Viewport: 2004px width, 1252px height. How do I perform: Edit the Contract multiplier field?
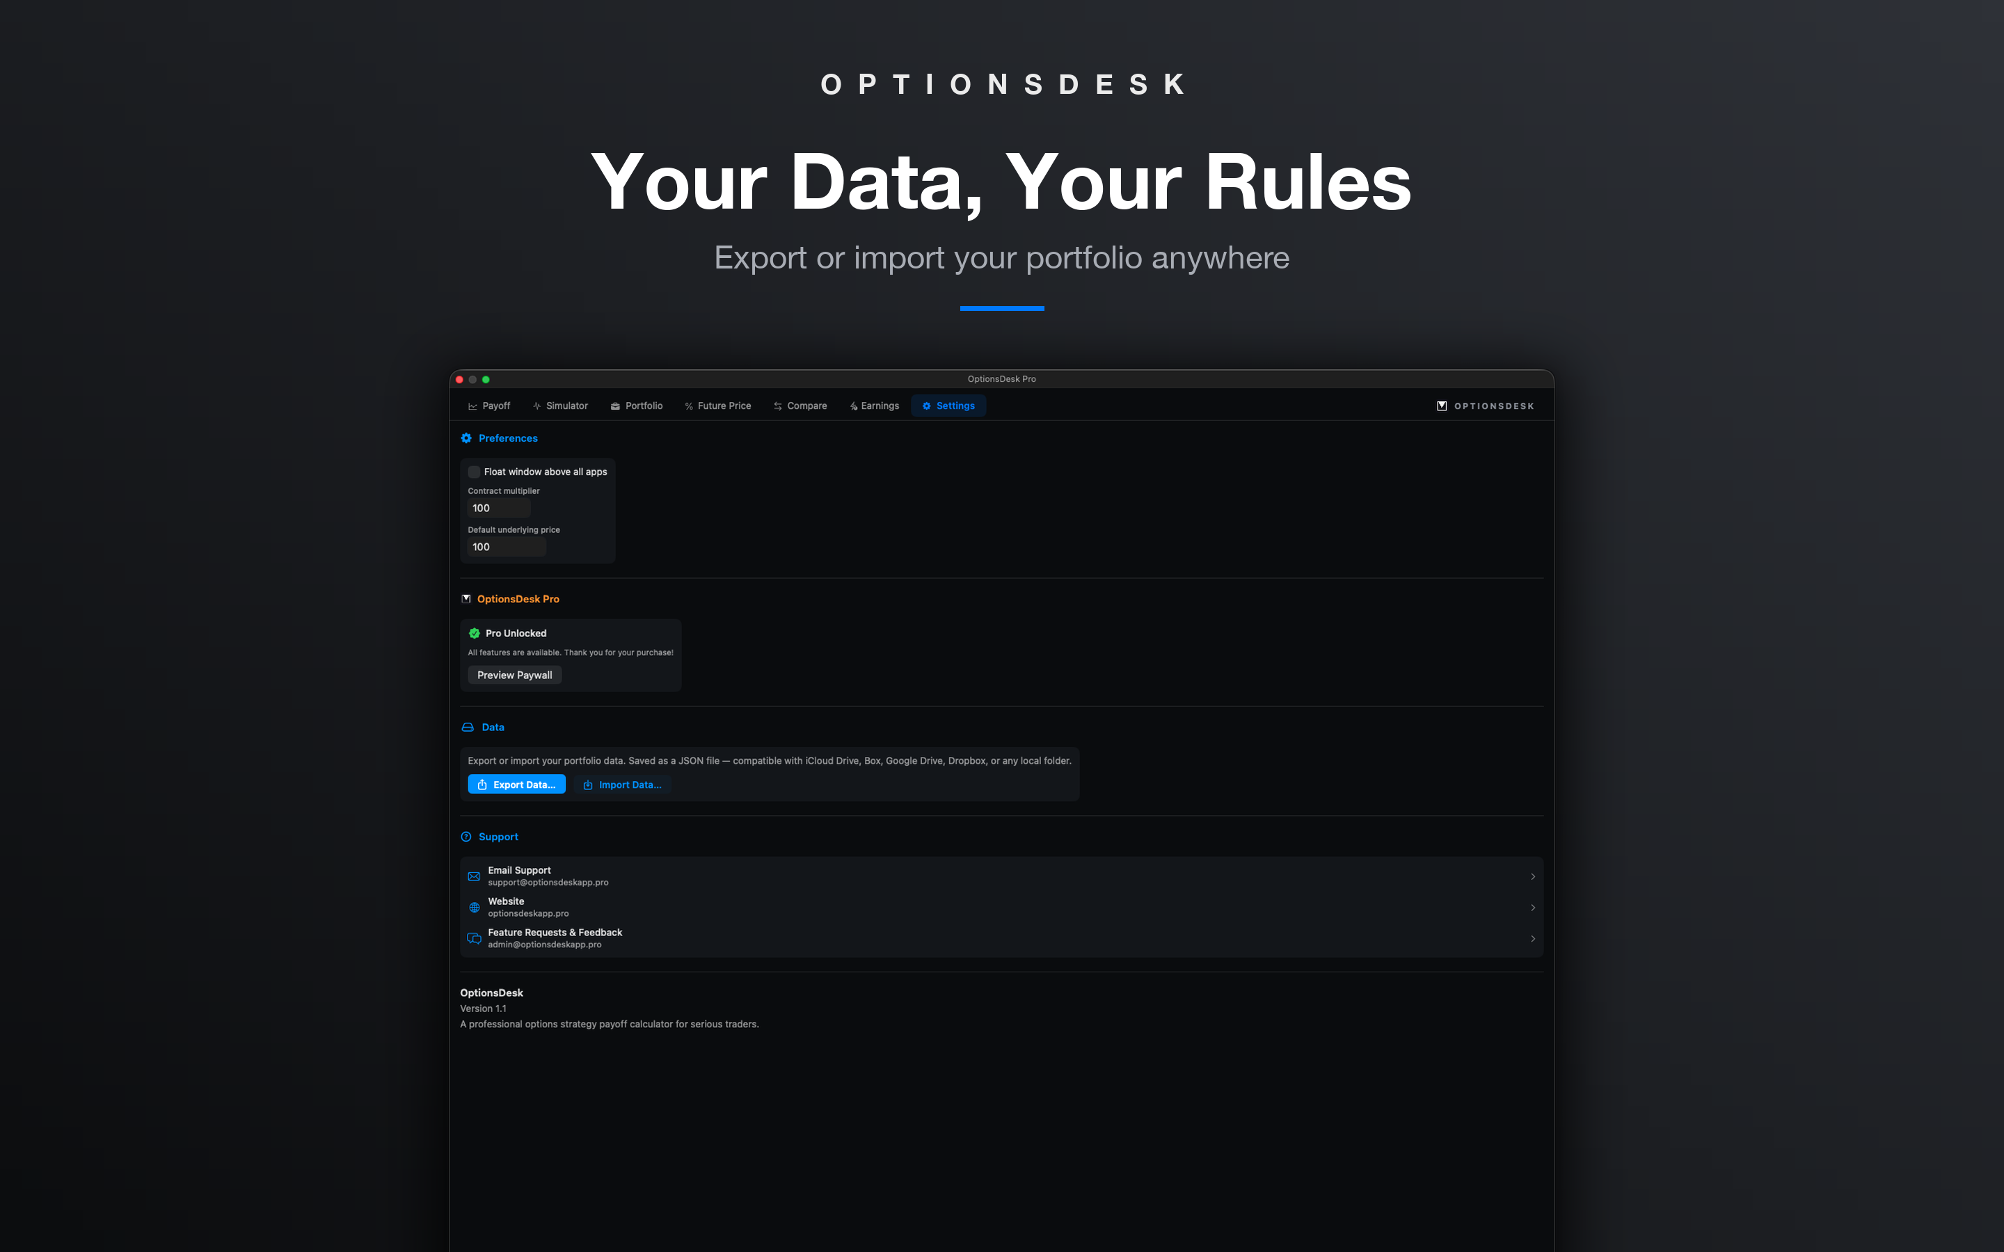tap(500, 508)
